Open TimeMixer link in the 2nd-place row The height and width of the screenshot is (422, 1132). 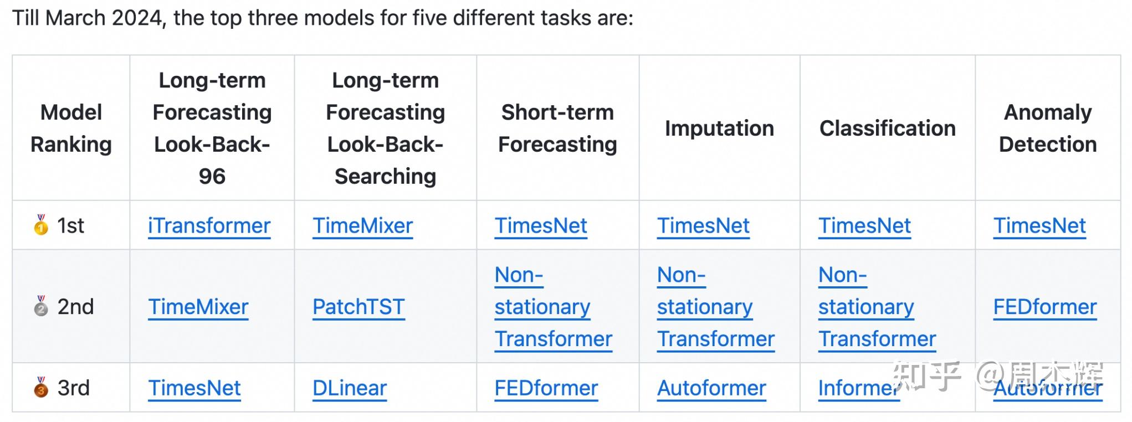tap(198, 307)
